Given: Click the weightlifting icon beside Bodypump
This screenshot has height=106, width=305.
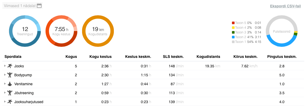Looking at the screenshot, I should tap(10, 75).
